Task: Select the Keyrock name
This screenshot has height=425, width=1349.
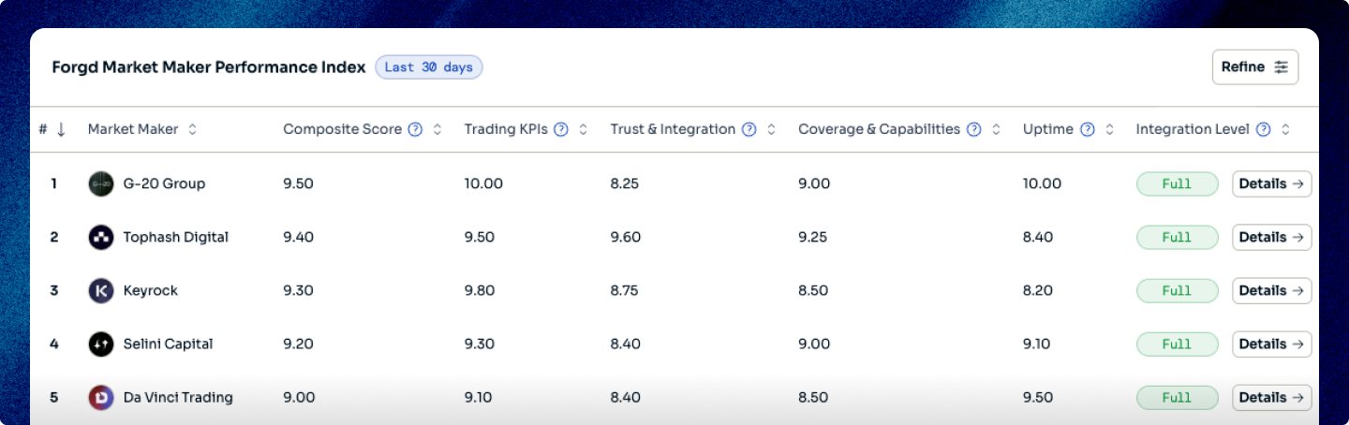Action: [151, 291]
